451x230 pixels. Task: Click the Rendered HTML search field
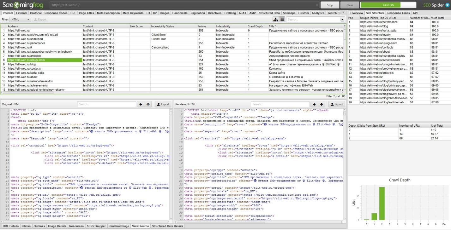point(280,104)
